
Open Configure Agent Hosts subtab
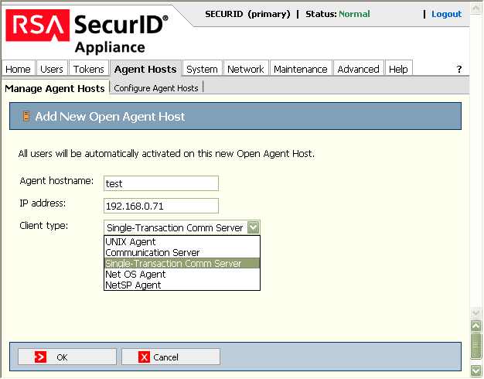pos(156,88)
